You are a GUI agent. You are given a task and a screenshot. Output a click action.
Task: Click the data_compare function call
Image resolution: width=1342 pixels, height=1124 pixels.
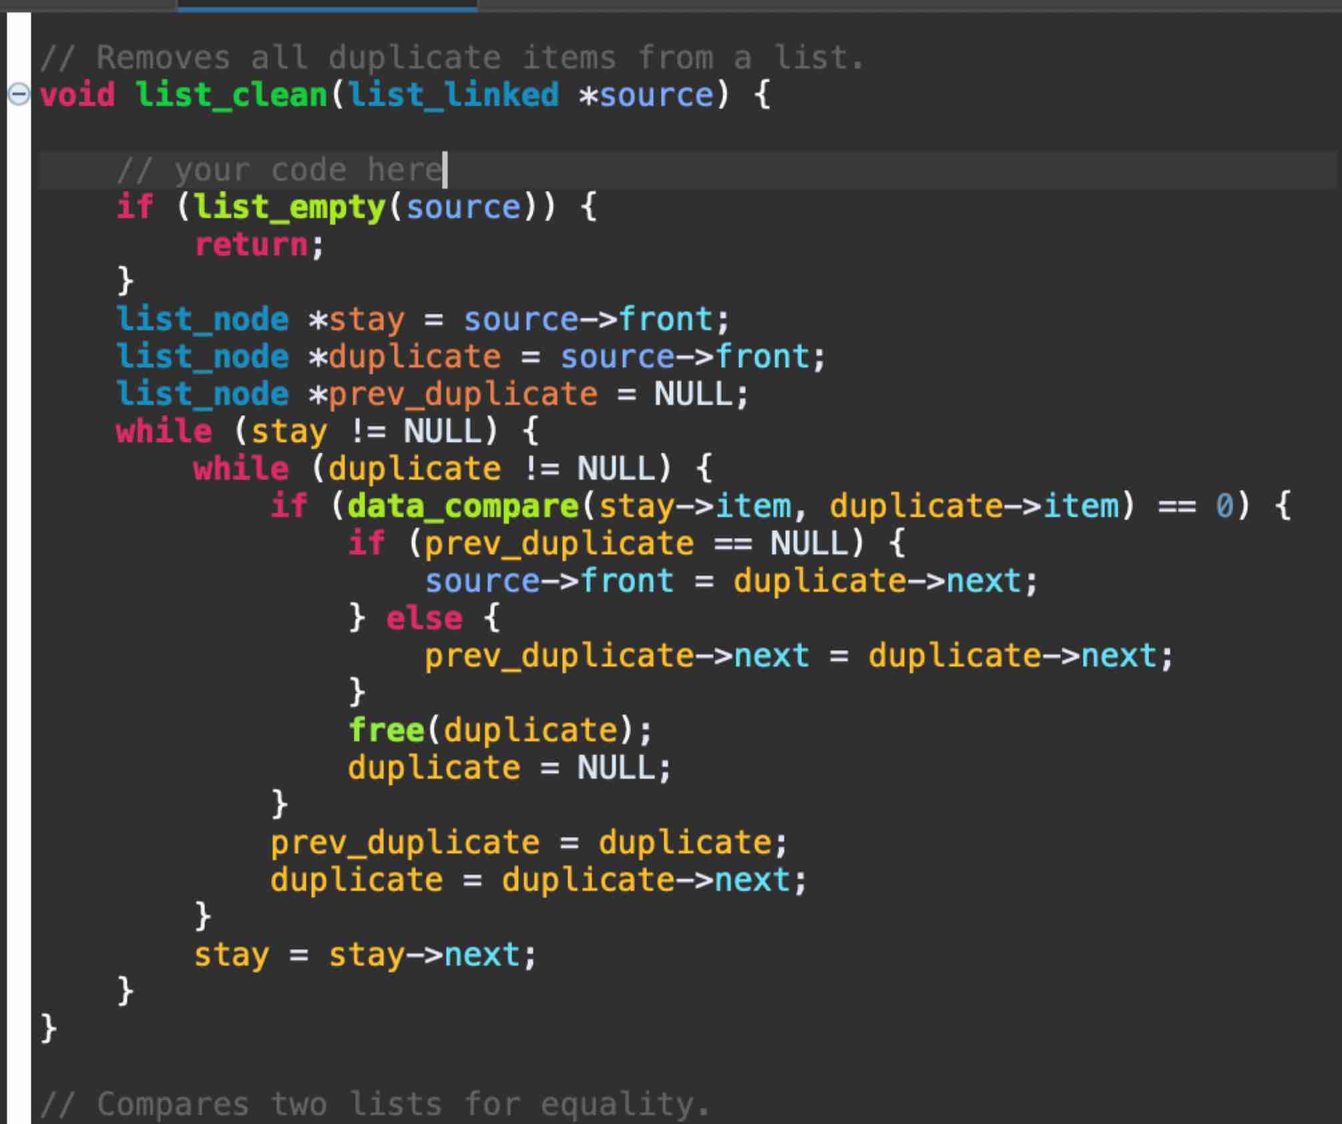463,506
